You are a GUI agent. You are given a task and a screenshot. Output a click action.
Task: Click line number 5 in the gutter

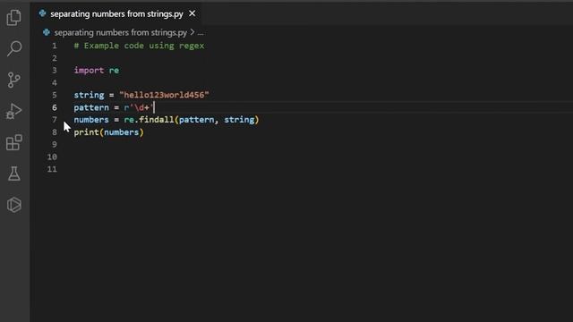(55, 95)
